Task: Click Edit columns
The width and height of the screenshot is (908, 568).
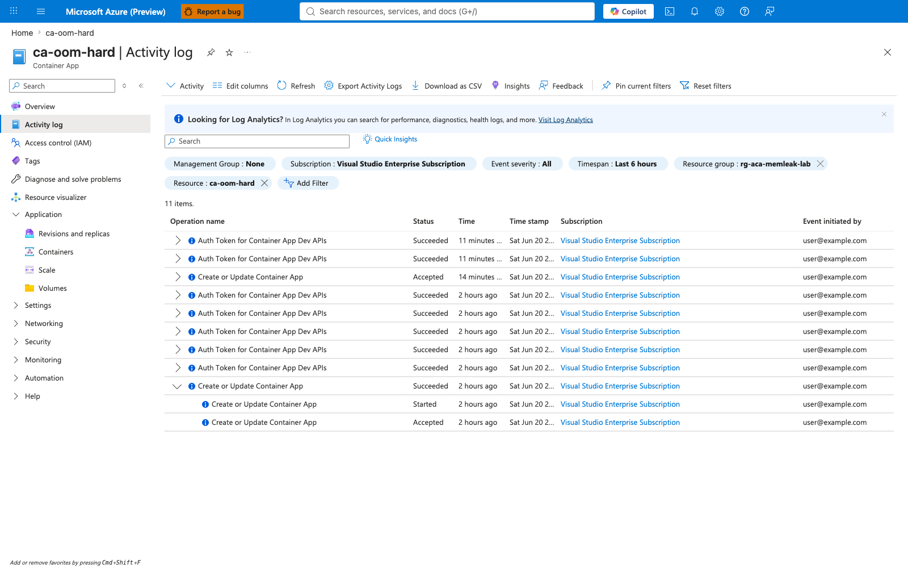Action: pos(241,86)
